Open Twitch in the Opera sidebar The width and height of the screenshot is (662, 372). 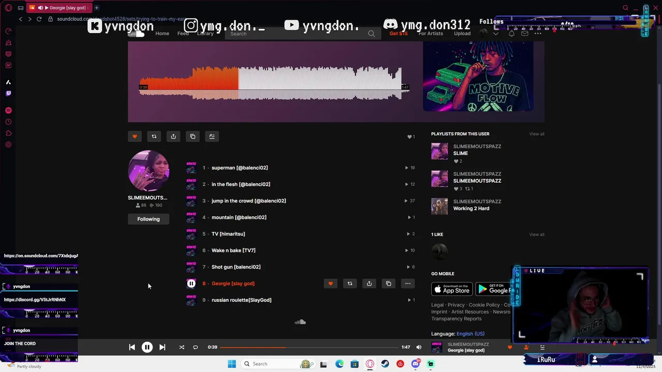[x=8, y=94]
